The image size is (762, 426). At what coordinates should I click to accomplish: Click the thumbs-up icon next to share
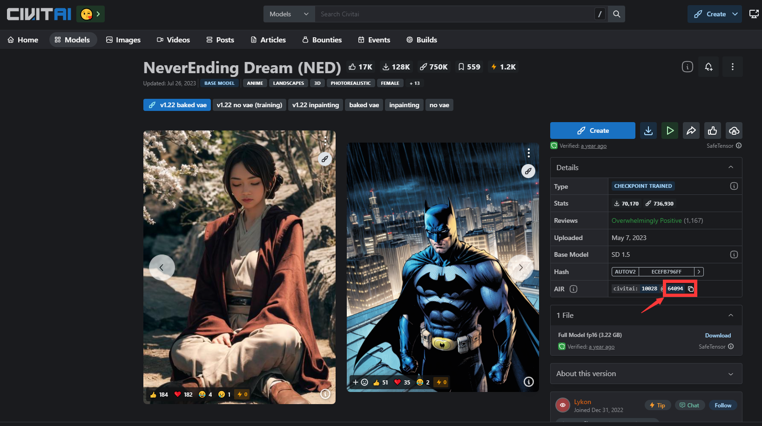point(712,131)
